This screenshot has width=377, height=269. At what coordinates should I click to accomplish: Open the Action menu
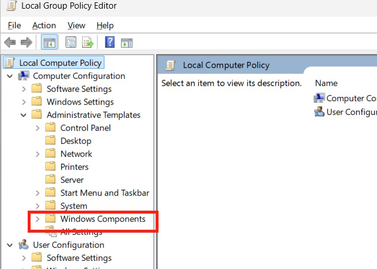pos(44,25)
